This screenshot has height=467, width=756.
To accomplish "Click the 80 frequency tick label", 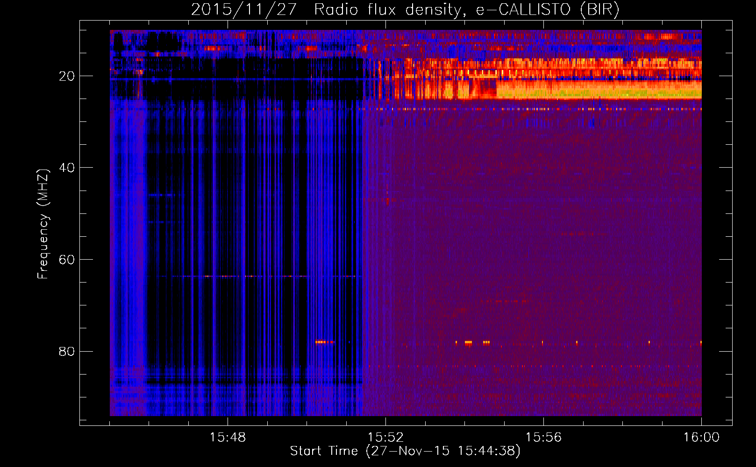I will [67, 351].
